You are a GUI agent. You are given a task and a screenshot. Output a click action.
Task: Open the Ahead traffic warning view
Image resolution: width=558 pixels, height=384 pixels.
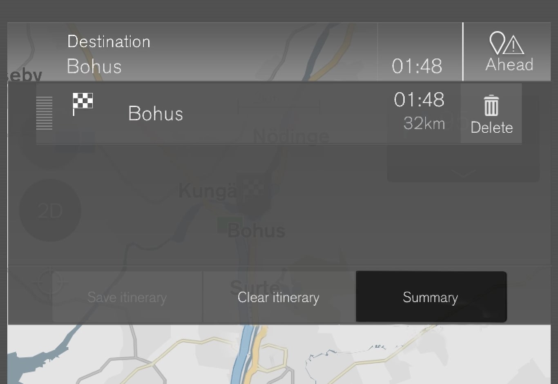click(x=509, y=52)
